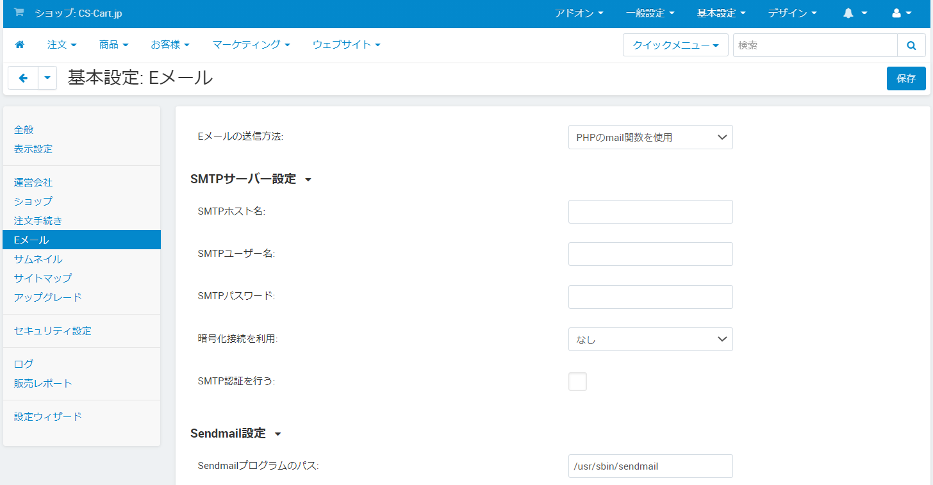Go back using the arrow button
The height and width of the screenshot is (485, 933).
click(23, 78)
